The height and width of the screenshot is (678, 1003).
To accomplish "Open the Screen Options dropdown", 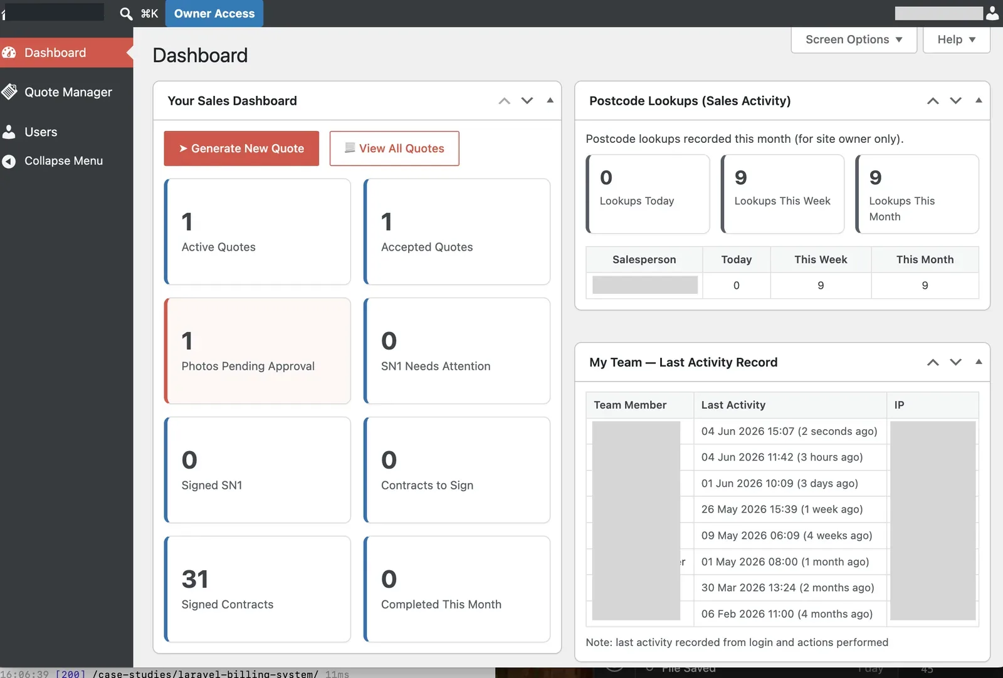I will [x=854, y=39].
